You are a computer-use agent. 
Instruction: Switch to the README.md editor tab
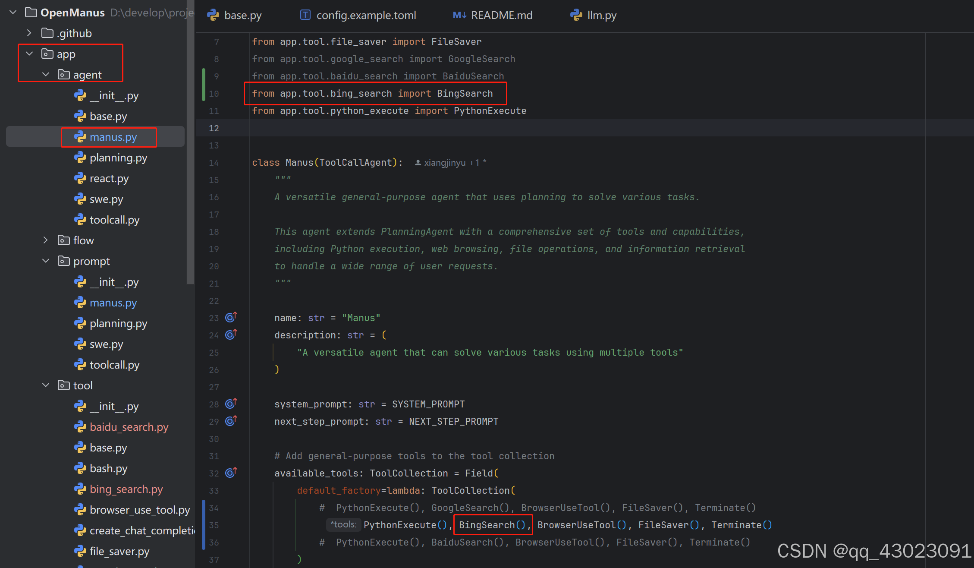(x=501, y=15)
